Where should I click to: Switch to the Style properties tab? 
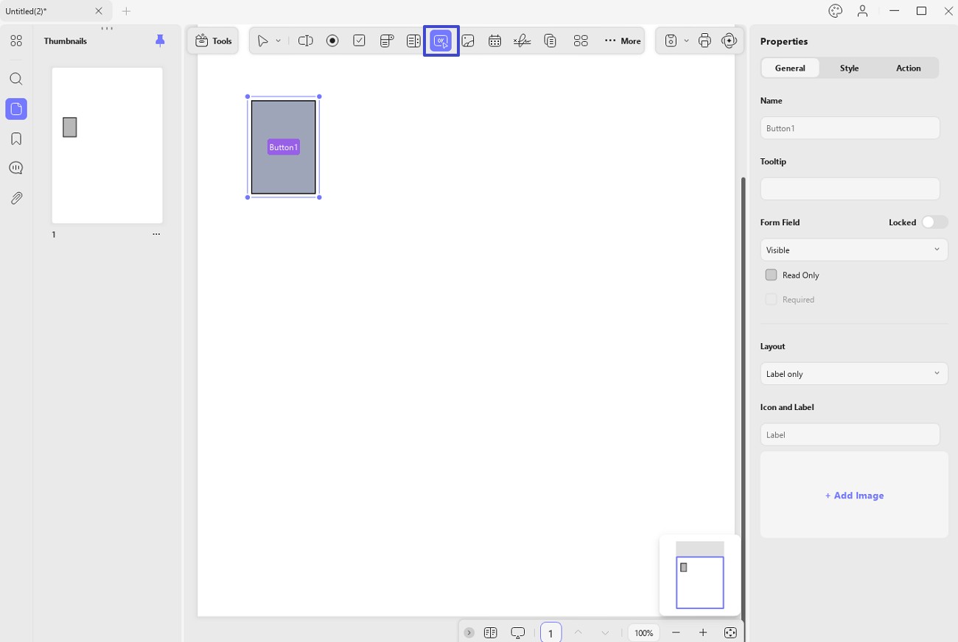pyautogui.click(x=849, y=68)
